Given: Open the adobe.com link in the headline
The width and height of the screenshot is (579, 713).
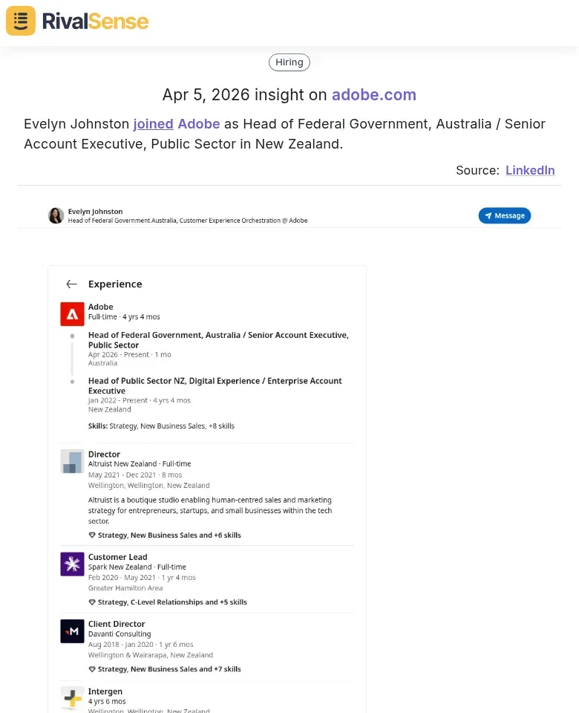Looking at the screenshot, I should pos(374,95).
